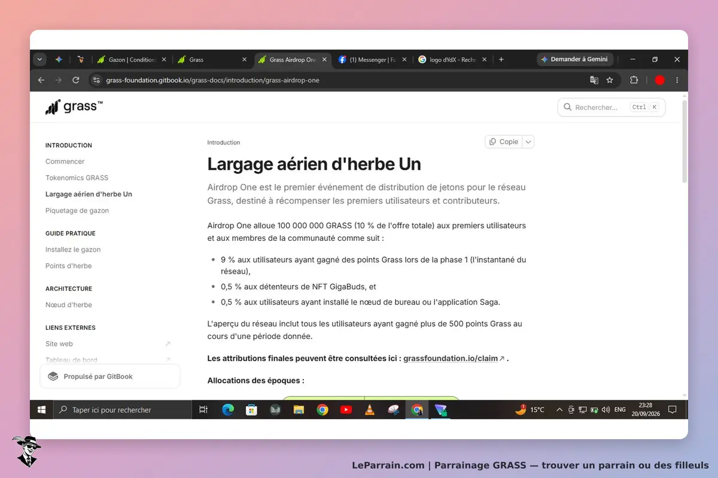Image resolution: width=718 pixels, height=478 pixels.
Task: Open 'Commencer' in the sidebar
Action: (x=65, y=161)
